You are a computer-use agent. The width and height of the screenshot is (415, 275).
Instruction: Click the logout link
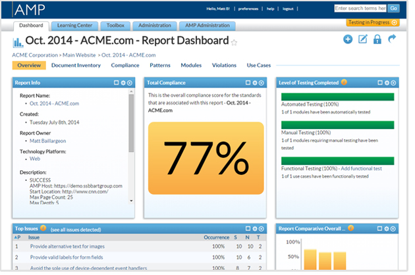pyautogui.click(x=288, y=9)
